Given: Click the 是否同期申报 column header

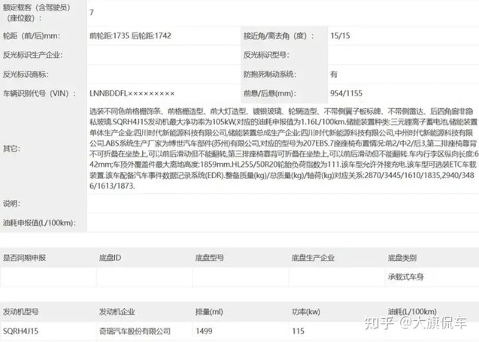Looking at the screenshot, I should [25, 258].
